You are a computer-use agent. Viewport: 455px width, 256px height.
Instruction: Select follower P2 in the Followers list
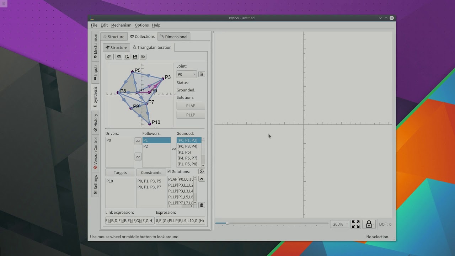point(156,146)
